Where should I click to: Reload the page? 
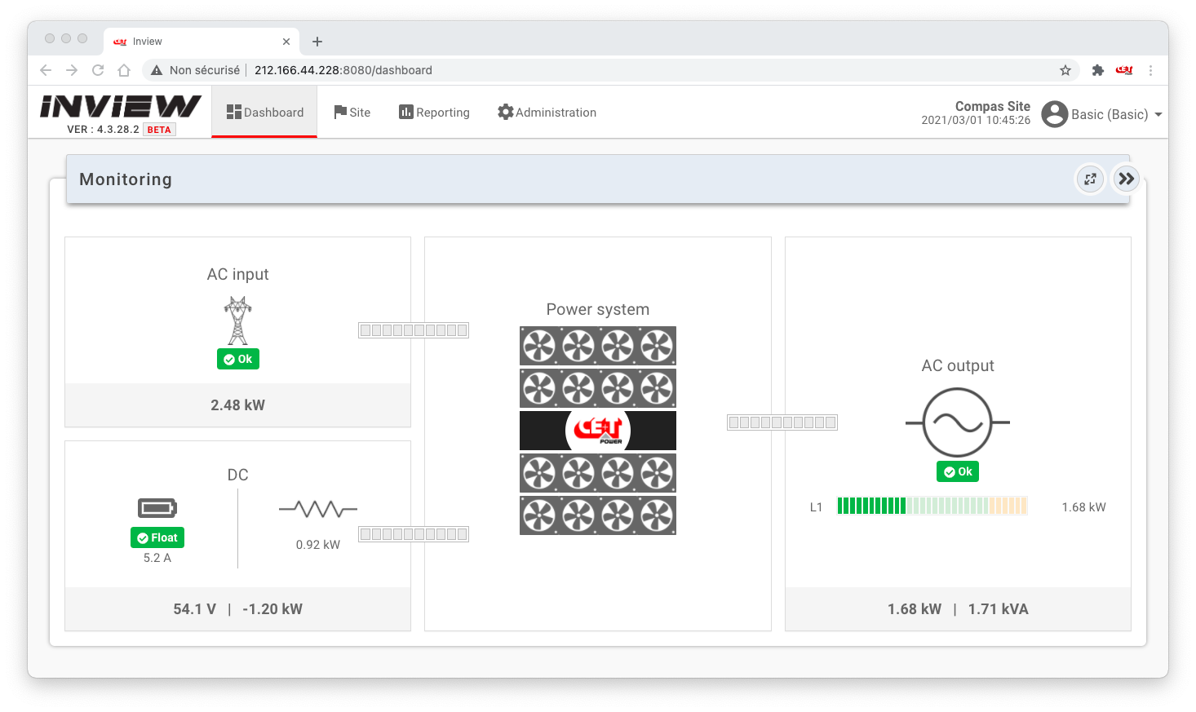tap(98, 70)
